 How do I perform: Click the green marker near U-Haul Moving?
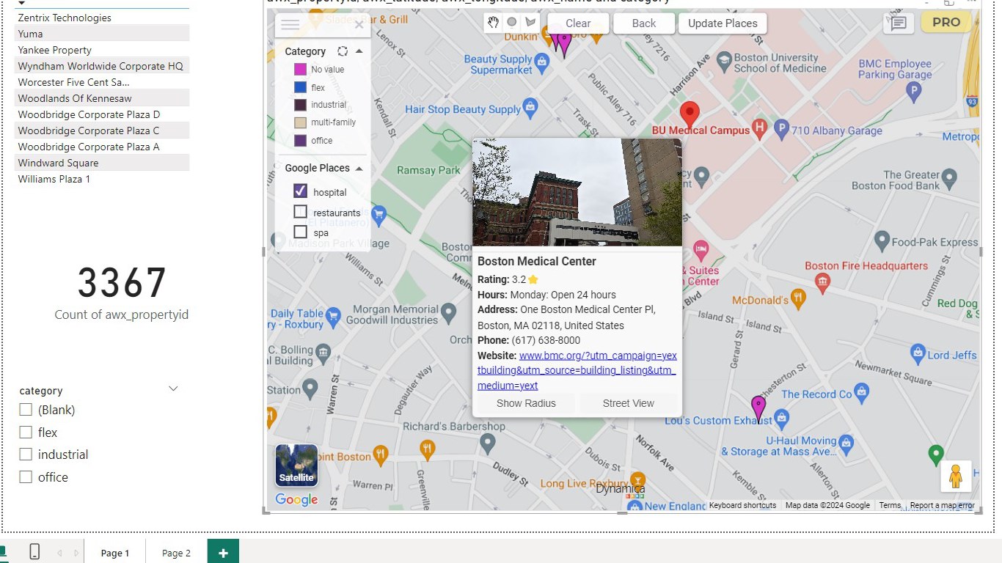coord(935,455)
